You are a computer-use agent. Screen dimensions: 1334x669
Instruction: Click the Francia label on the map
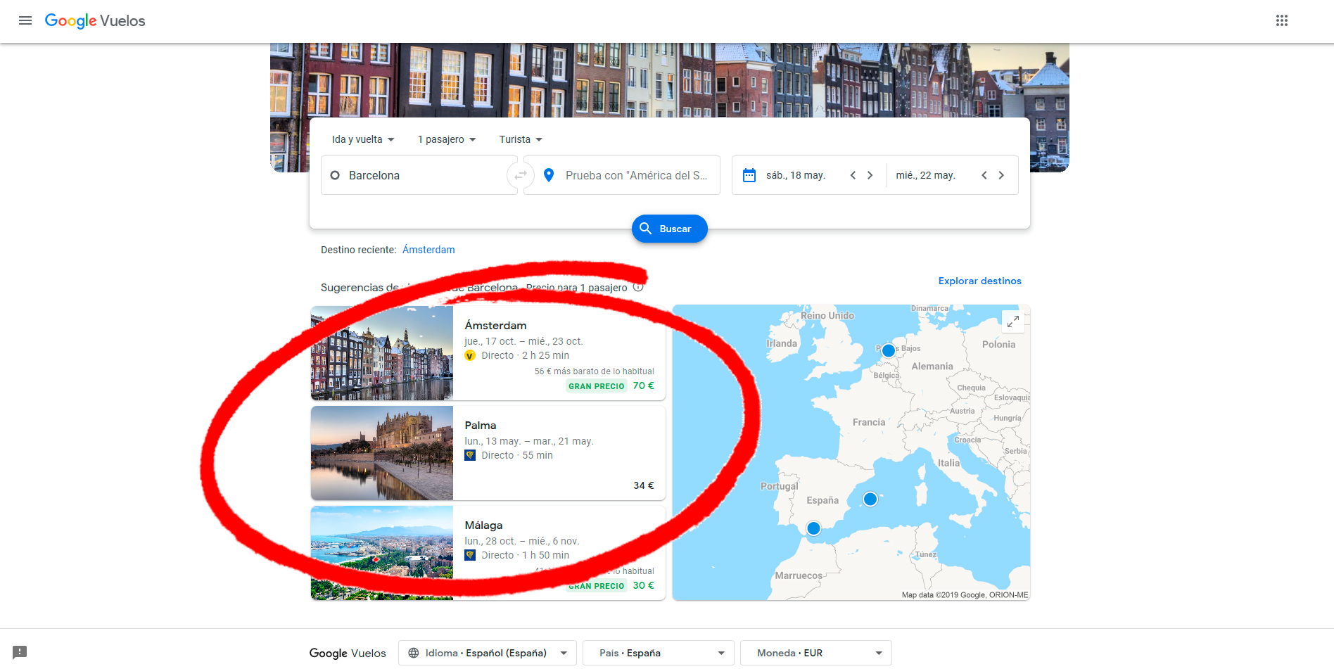tap(869, 422)
